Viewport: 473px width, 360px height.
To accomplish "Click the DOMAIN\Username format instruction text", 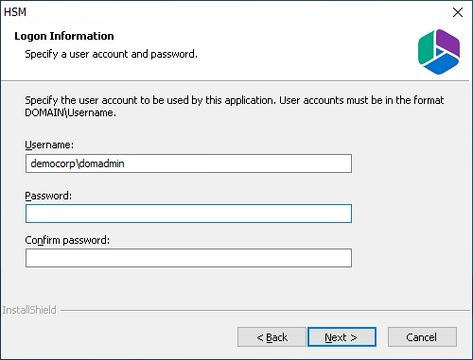I will 235,106.
